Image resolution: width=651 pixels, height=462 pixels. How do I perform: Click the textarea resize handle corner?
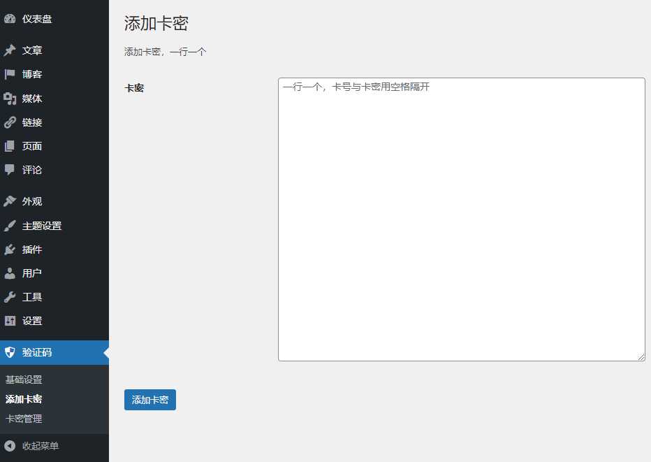click(x=641, y=357)
